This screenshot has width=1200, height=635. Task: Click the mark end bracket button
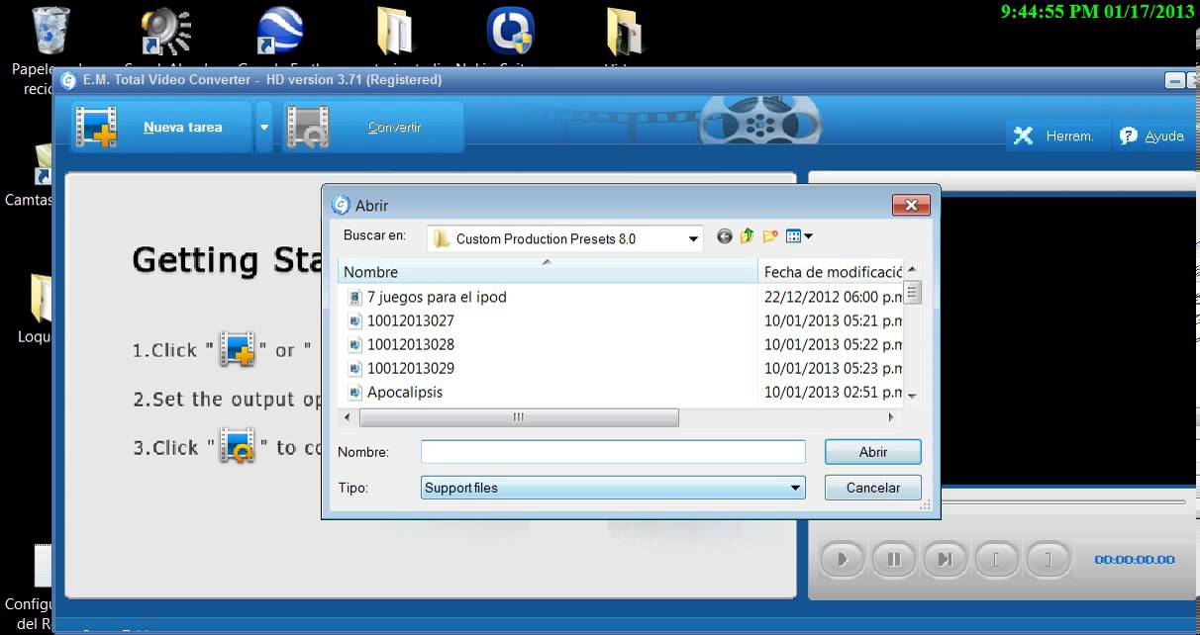(x=1049, y=560)
